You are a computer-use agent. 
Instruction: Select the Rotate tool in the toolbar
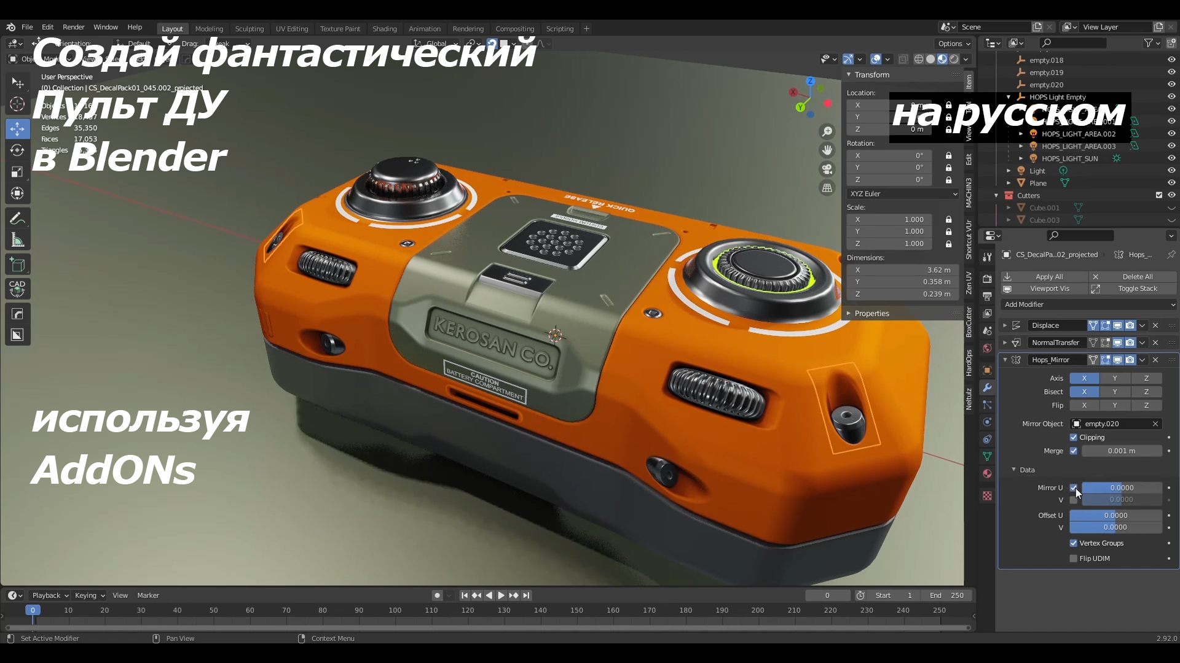click(x=17, y=150)
